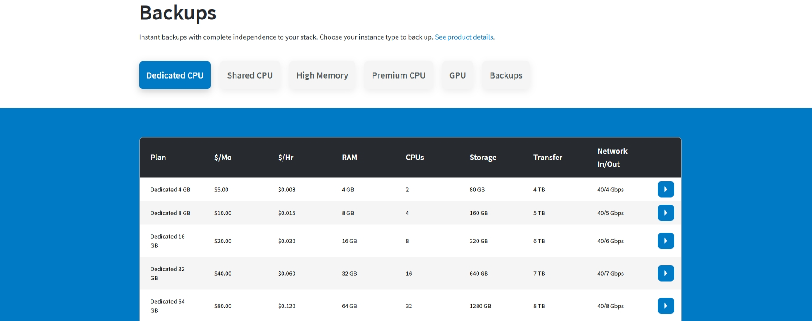Click the $20.00 monthly price
This screenshot has width=812, height=321.
pyautogui.click(x=223, y=241)
